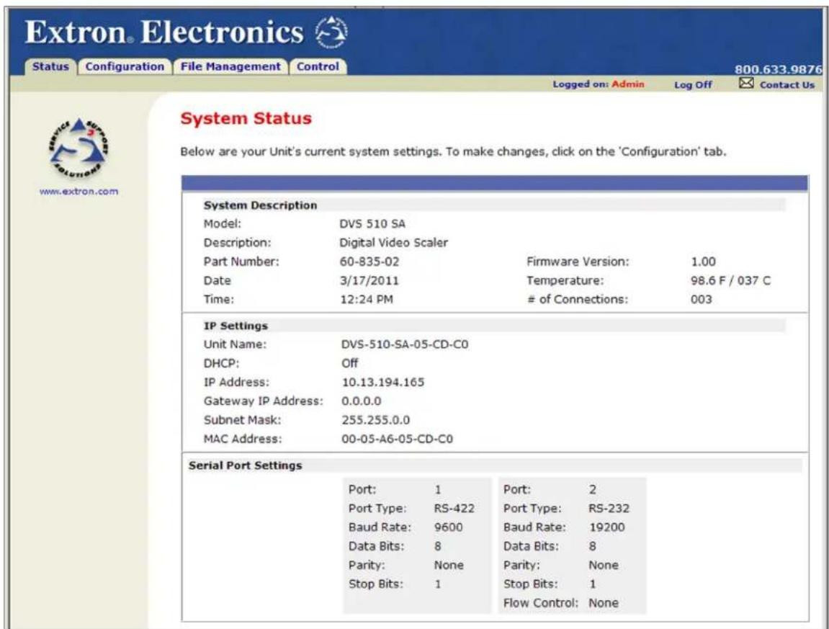
Task: Open the Status tab
Action: [x=50, y=67]
